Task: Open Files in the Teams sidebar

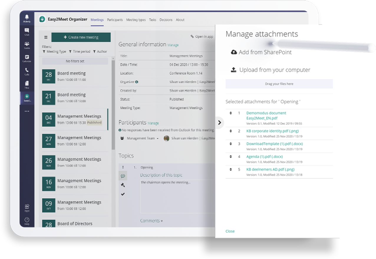Action: tap(27, 85)
